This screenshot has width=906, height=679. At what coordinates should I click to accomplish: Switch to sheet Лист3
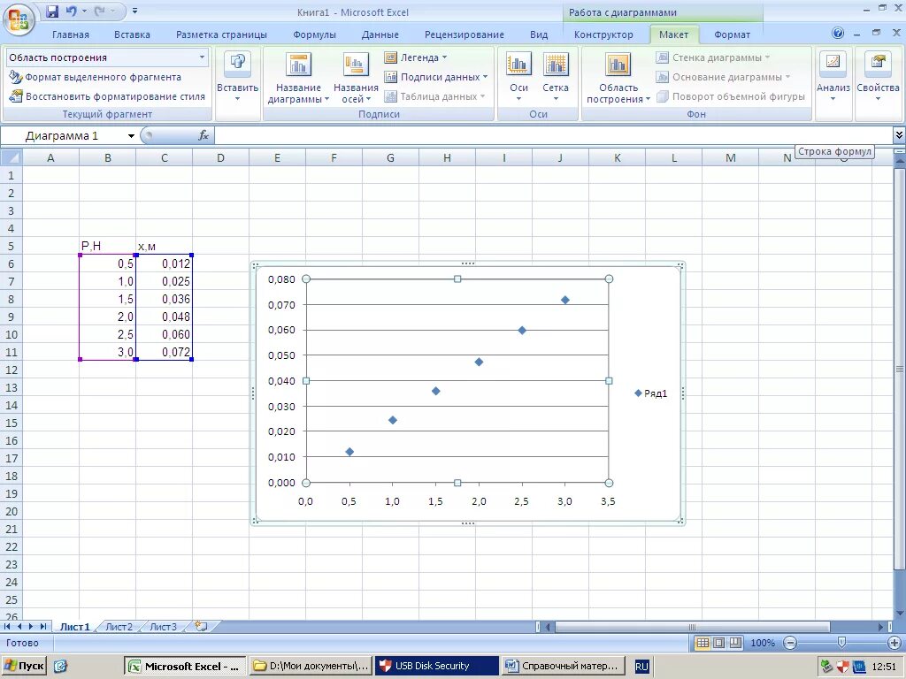[x=164, y=627]
